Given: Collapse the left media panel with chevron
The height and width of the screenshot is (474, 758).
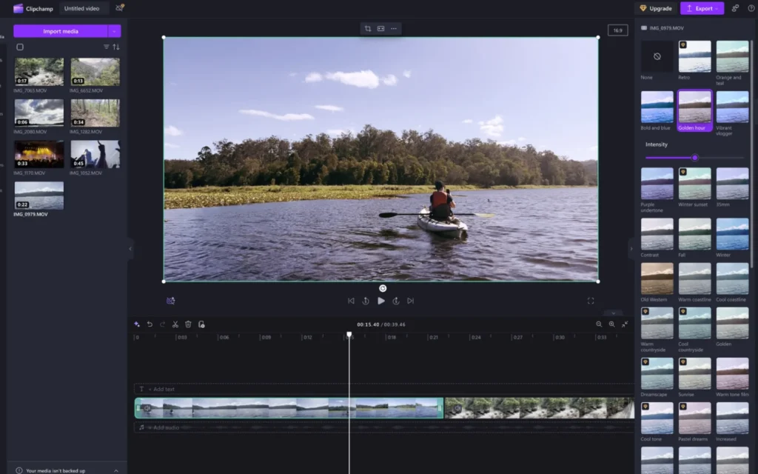Looking at the screenshot, I should click(x=131, y=249).
